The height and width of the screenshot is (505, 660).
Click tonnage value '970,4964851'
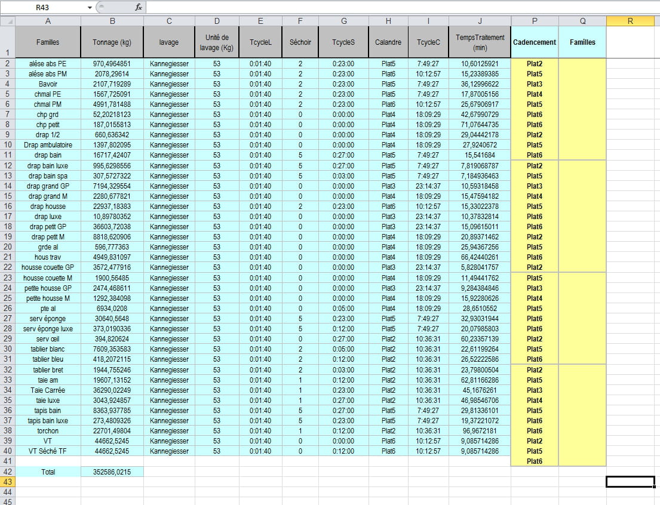[x=112, y=63]
